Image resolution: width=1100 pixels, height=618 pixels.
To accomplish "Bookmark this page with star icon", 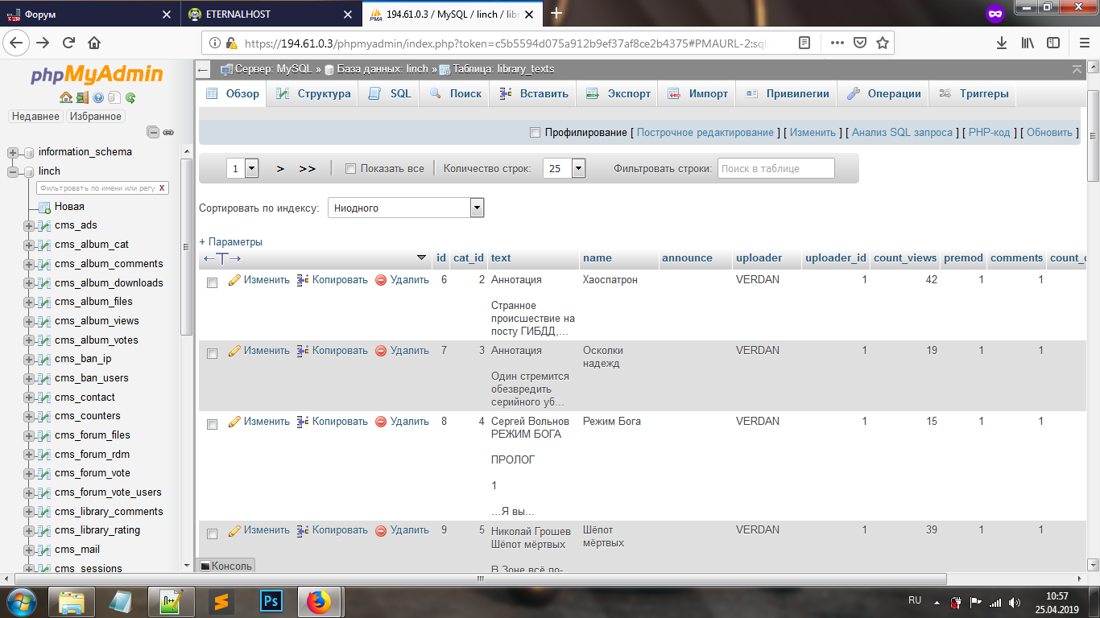I will coord(883,43).
